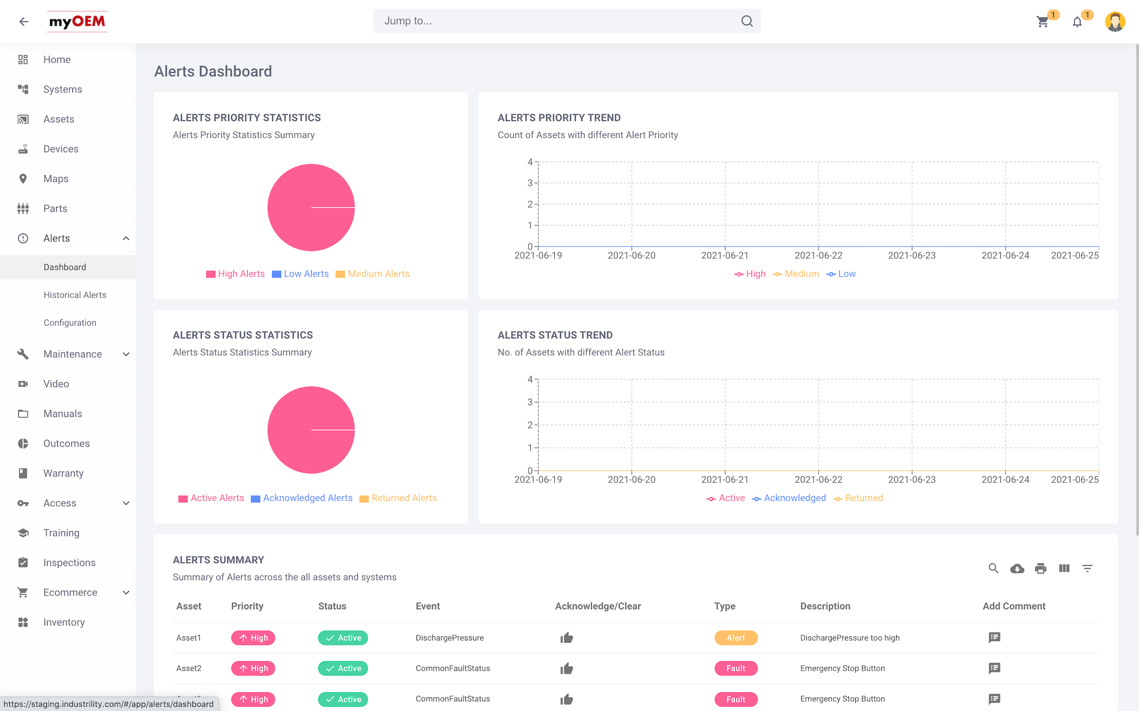Open view columns for Alerts Summary
This screenshot has height=711, width=1139.
click(1064, 568)
